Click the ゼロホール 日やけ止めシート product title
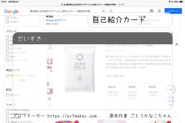This screenshot has width=185, height=123. pyautogui.click(x=129, y=45)
